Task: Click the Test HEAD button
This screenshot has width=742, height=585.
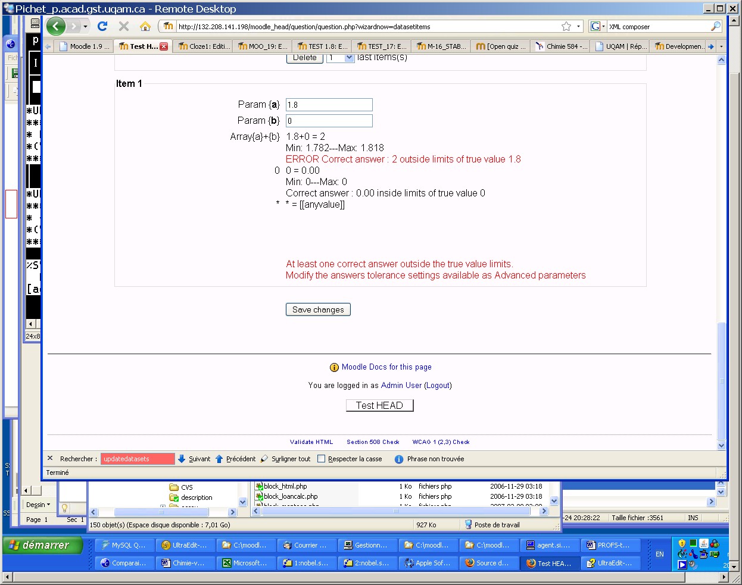Action: (379, 405)
